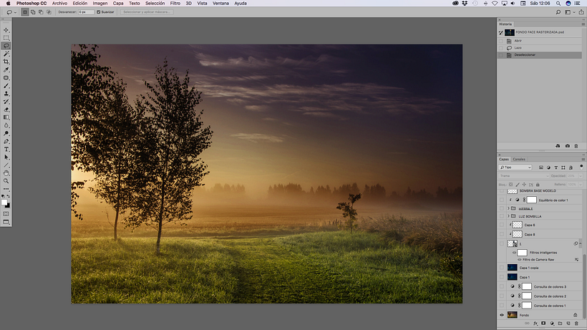Select the Magic Wand tool
Screen dimensions: 587x330
(6, 54)
